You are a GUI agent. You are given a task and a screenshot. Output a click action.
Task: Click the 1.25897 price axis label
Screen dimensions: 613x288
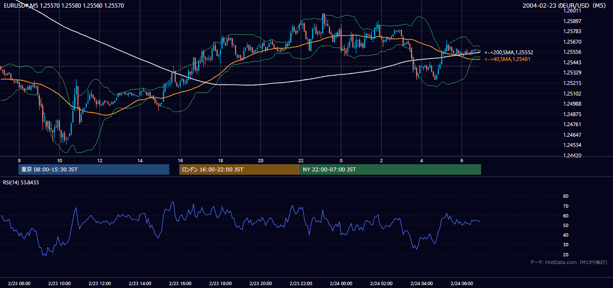coord(573,21)
